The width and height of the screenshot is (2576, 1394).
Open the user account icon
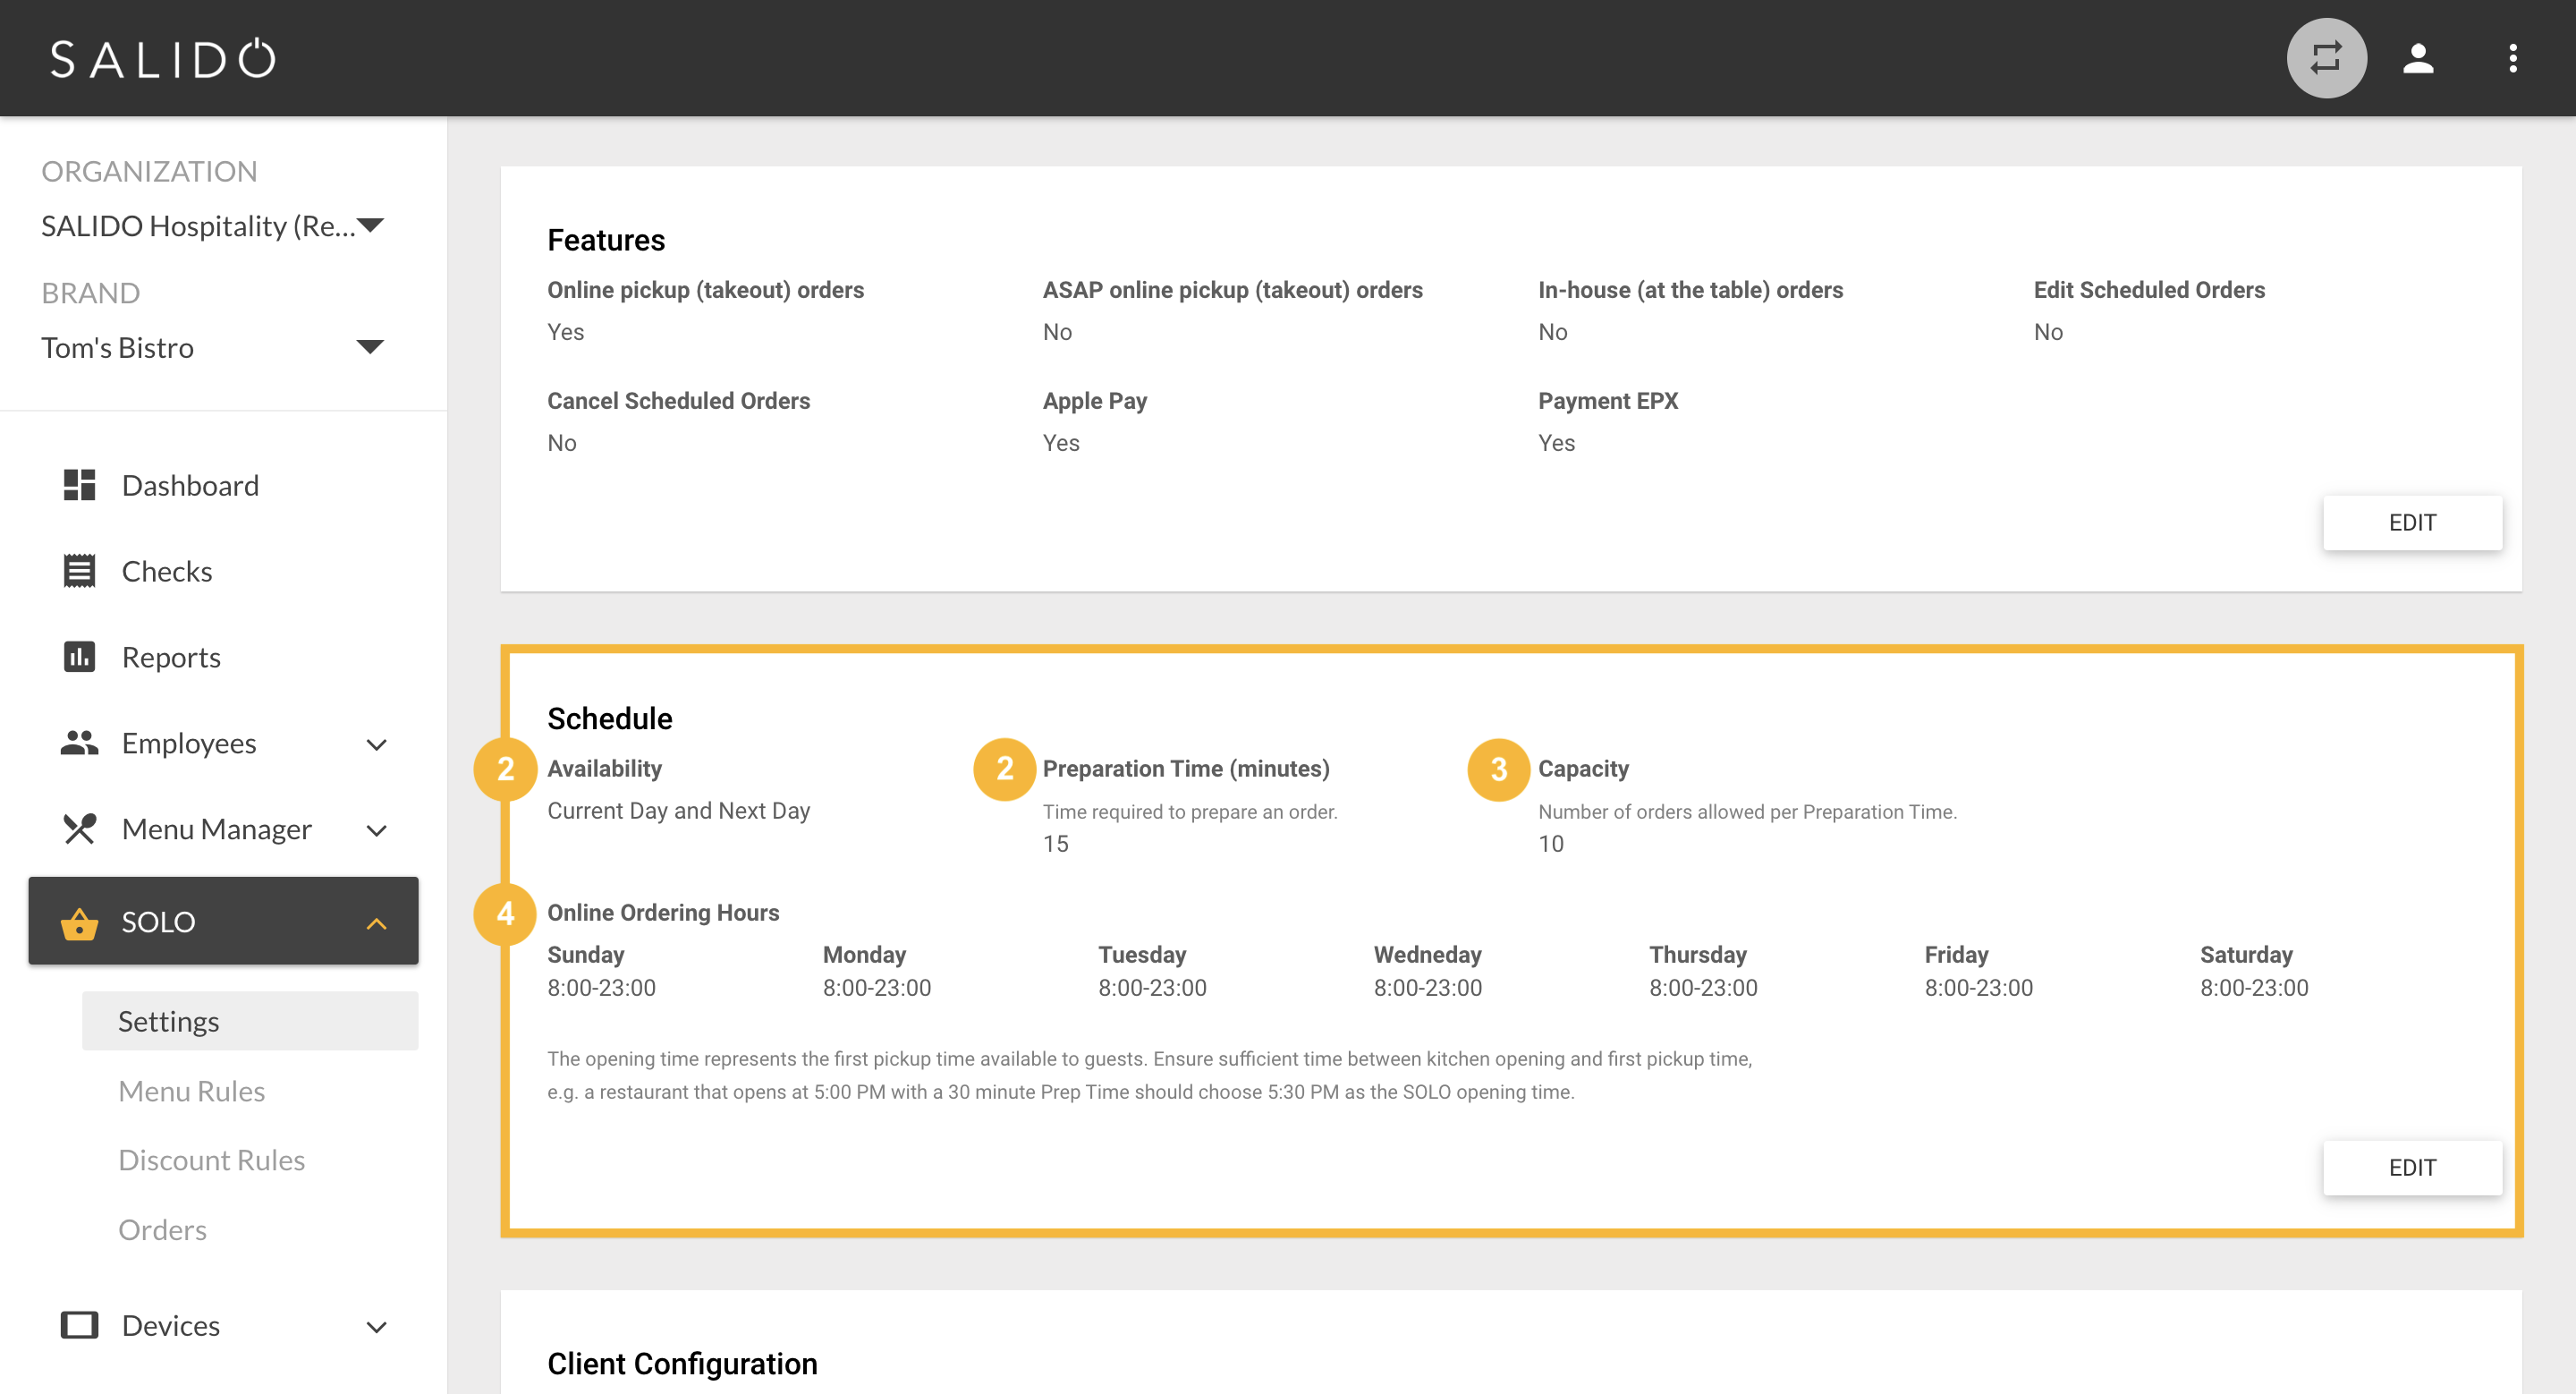2418,58
